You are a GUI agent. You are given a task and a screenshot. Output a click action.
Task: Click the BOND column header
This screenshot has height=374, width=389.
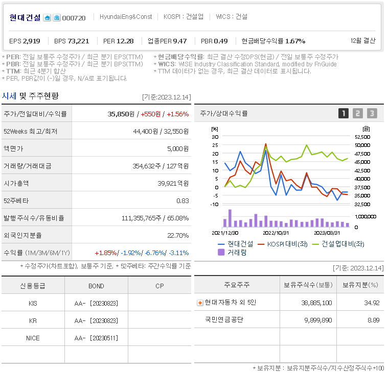[x=96, y=286]
